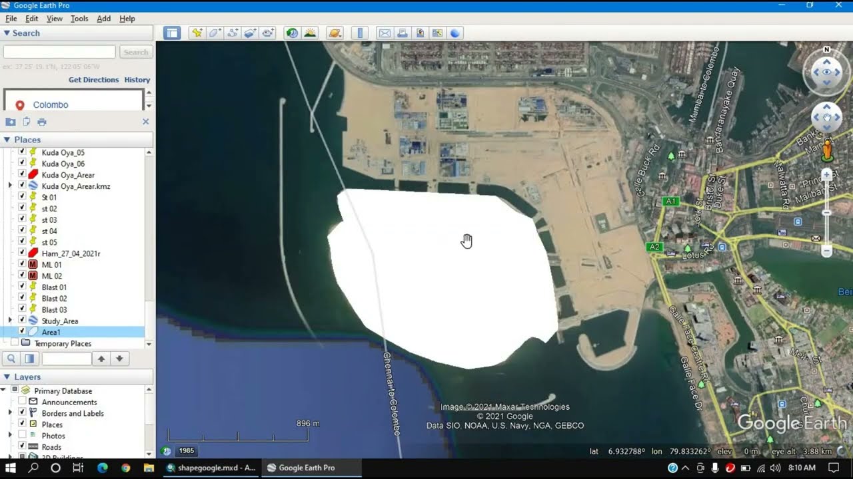This screenshot has width=853, height=479.
Task: Toggle the places opacity panel button
Action: [29, 359]
